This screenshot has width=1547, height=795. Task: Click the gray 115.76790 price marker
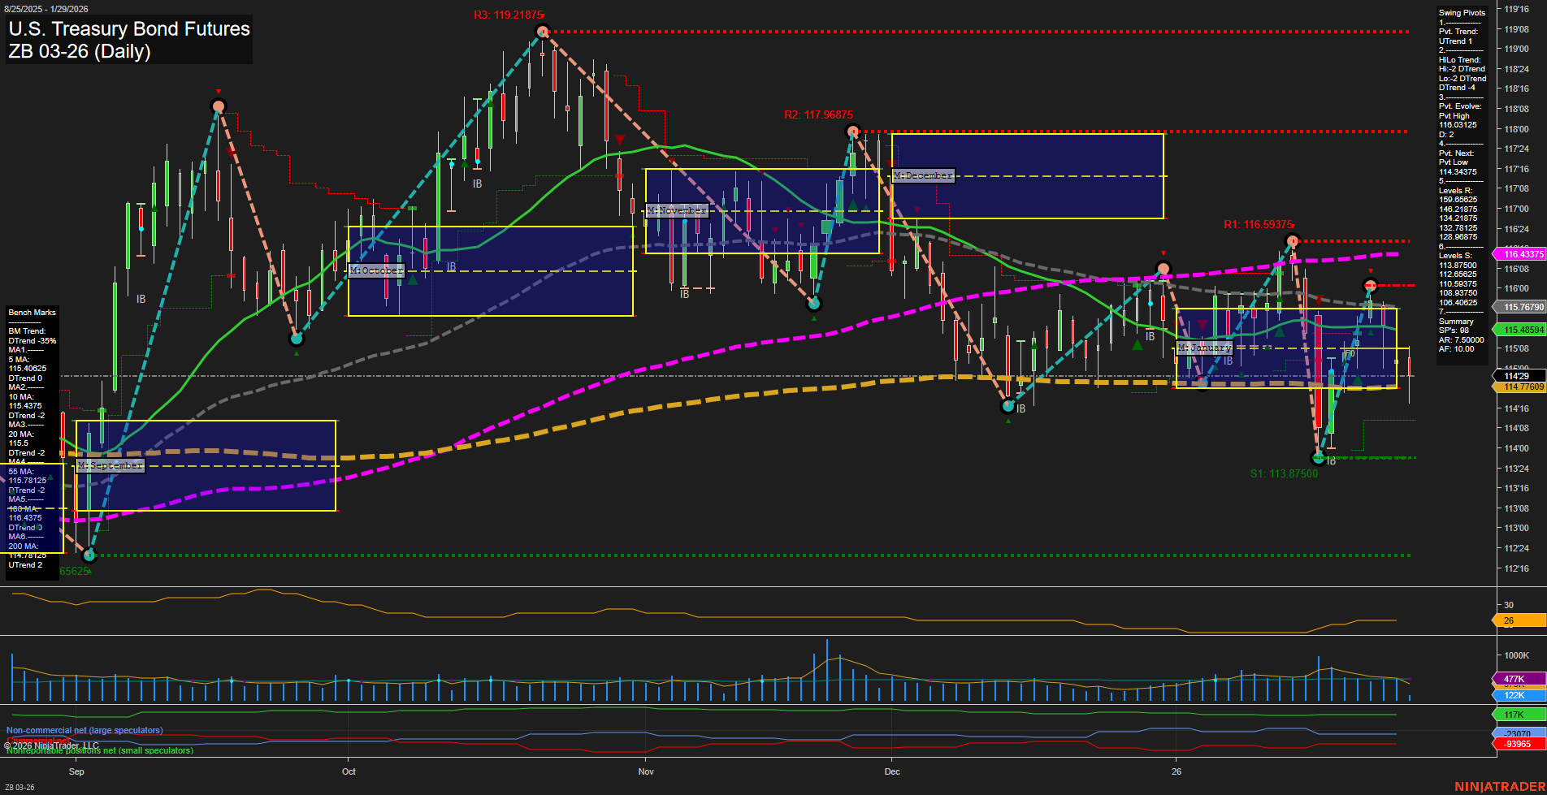[1516, 308]
